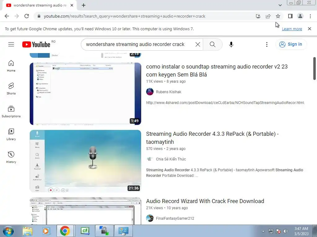317x237 pixels.
Task: Open Shorts in the sidebar
Action: [11, 89]
